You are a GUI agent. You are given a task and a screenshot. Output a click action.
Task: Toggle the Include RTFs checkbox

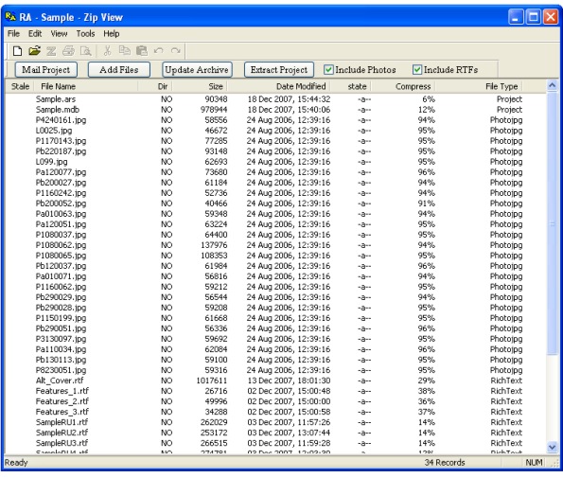(417, 70)
